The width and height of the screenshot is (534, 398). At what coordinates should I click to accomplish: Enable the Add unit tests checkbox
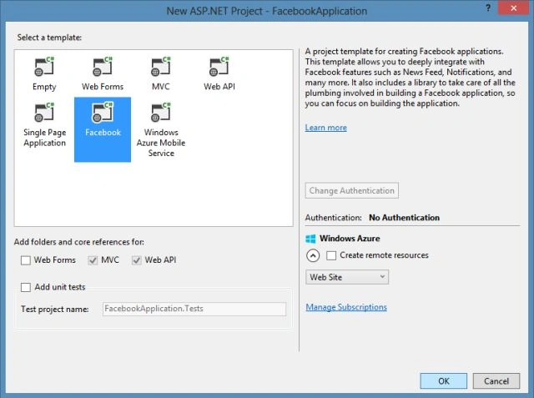pos(26,287)
